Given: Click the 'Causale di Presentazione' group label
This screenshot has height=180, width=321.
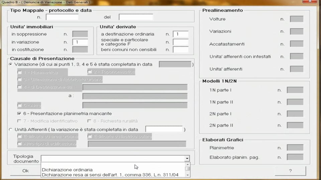Looking at the screenshot, I should tap(42, 59).
